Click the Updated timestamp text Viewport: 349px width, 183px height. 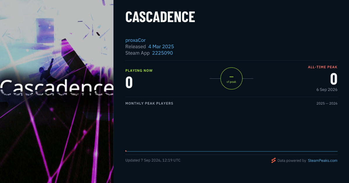[153, 160]
